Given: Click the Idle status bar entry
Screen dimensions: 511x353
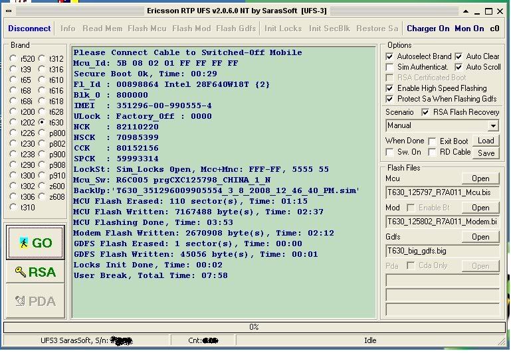Looking at the screenshot, I should 370,340.
